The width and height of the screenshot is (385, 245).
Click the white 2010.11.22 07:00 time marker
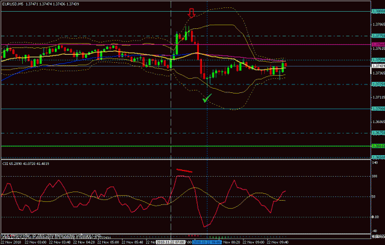point(171,243)
